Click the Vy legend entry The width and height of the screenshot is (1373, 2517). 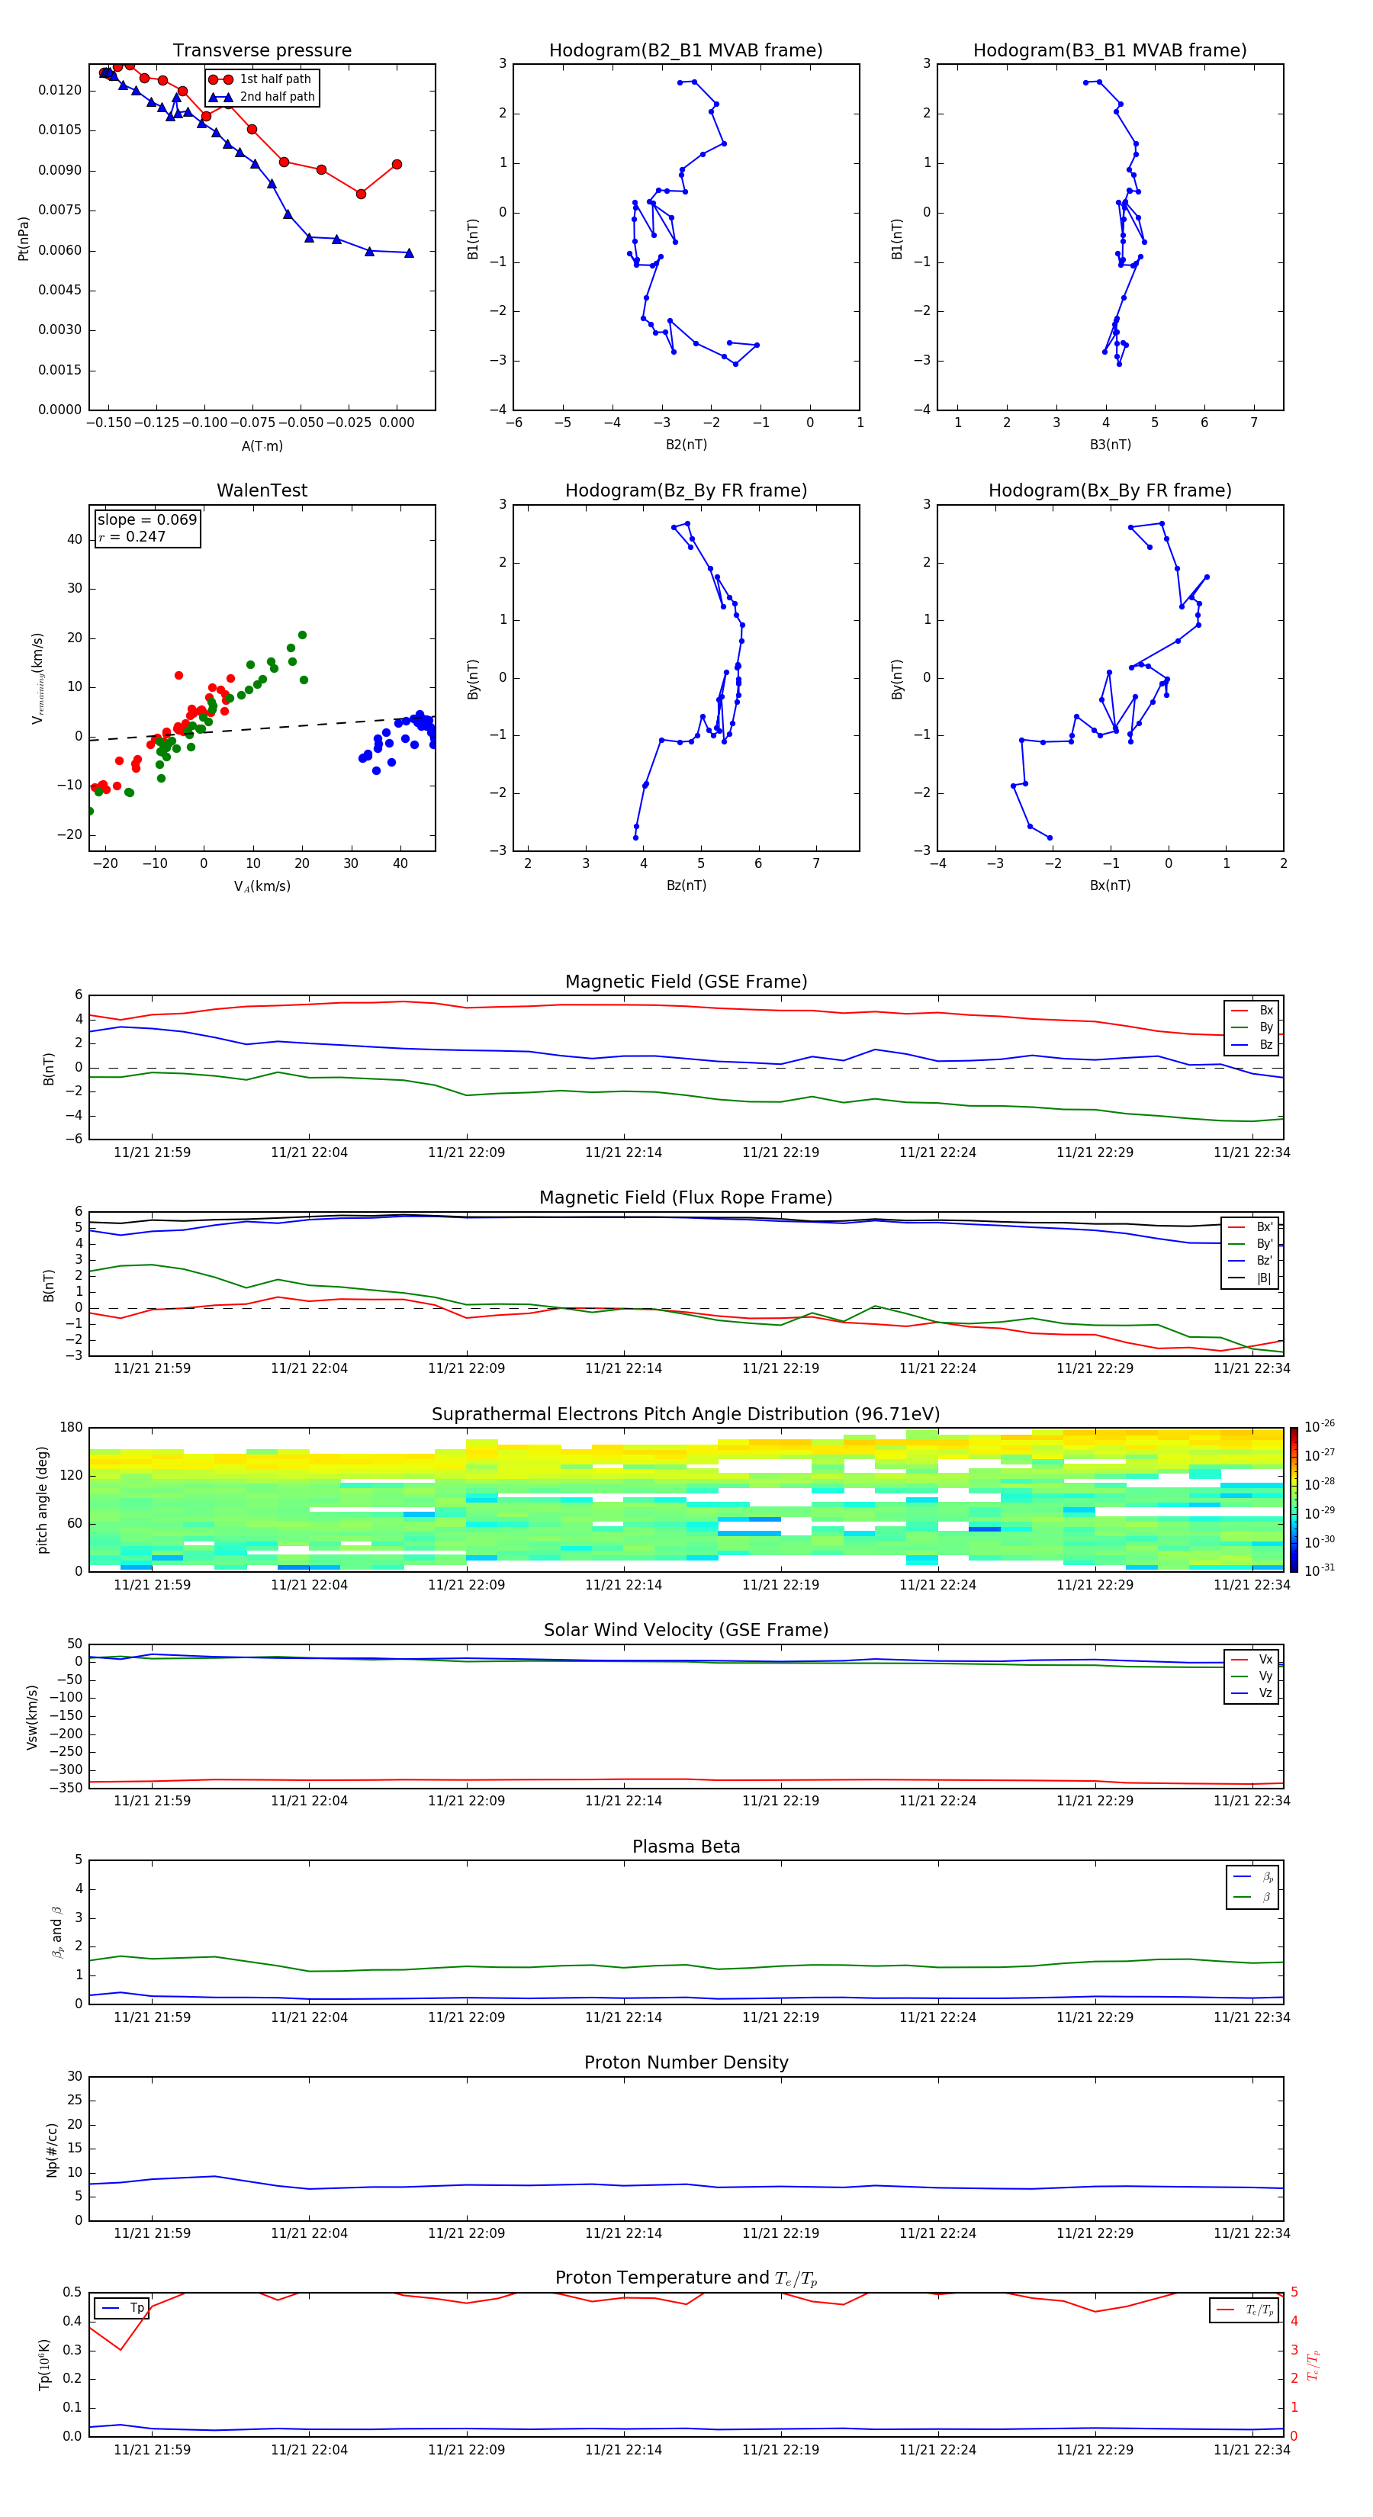(1252, 1676)
